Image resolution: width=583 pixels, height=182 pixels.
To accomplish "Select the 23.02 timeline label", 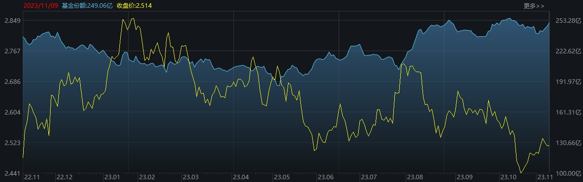I will click(147, 177).
